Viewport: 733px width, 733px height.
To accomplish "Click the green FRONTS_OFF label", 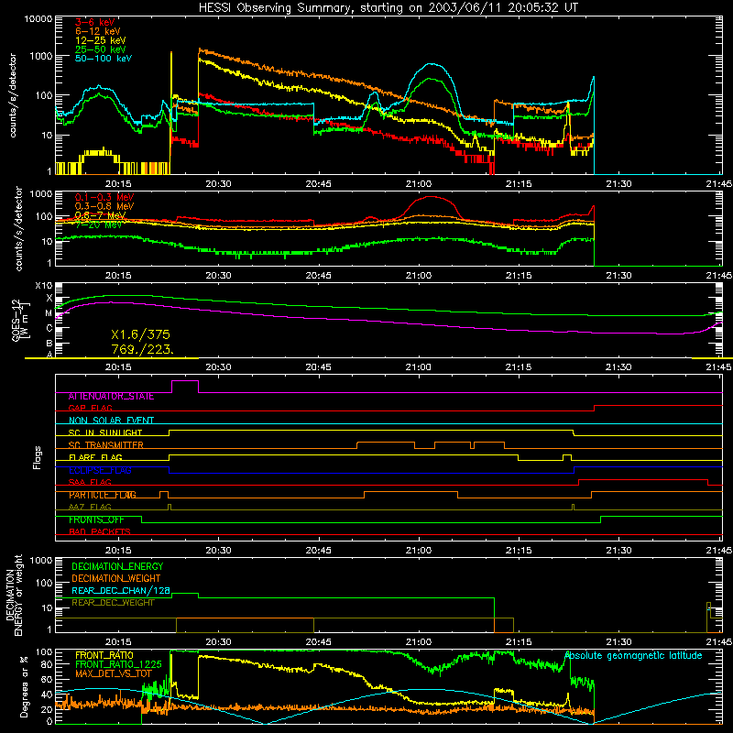I will (x=96, y=520).
